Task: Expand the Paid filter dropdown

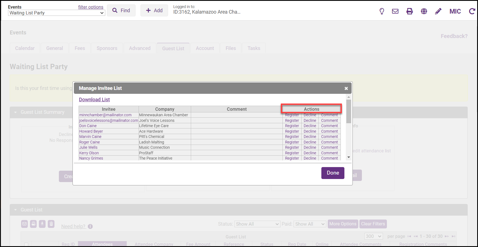Action: [310, 224]
